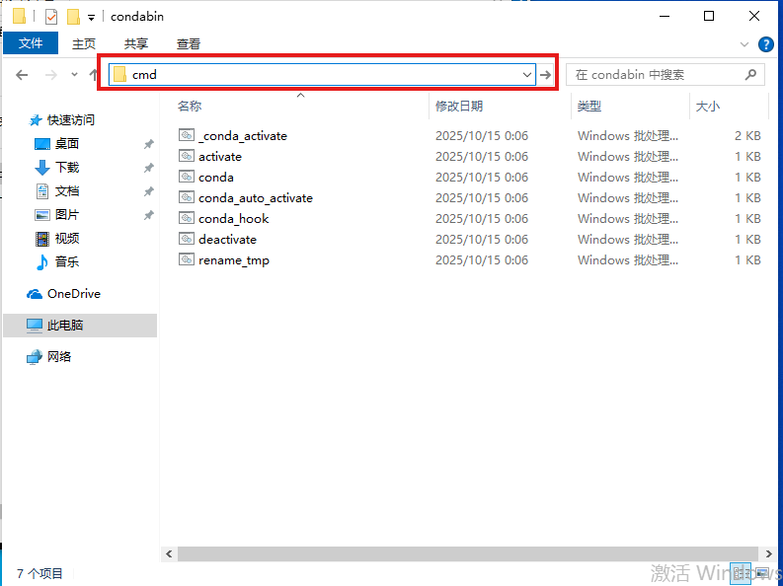This screenshot has height=586, width=783.
Task: Switch to the large icons view in the status bar
Action: [764, 573]
